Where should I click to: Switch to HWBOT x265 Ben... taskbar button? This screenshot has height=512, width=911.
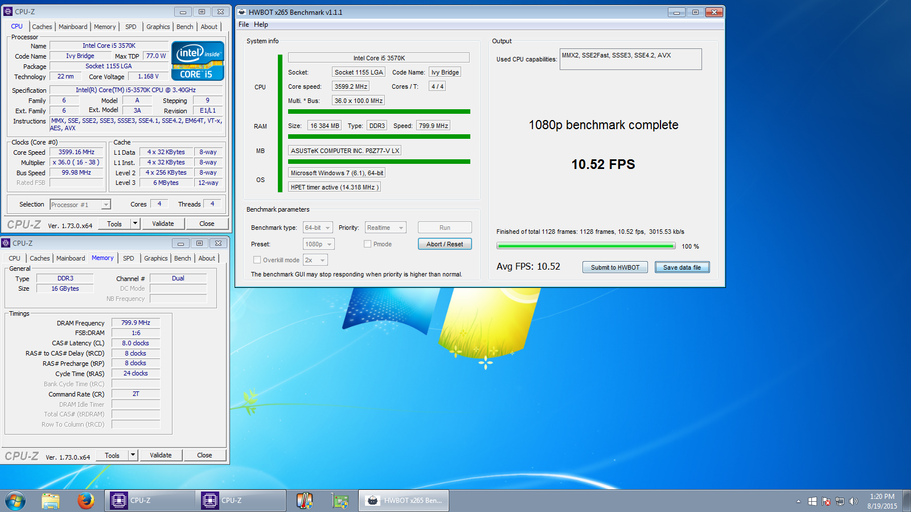point(404,501)
